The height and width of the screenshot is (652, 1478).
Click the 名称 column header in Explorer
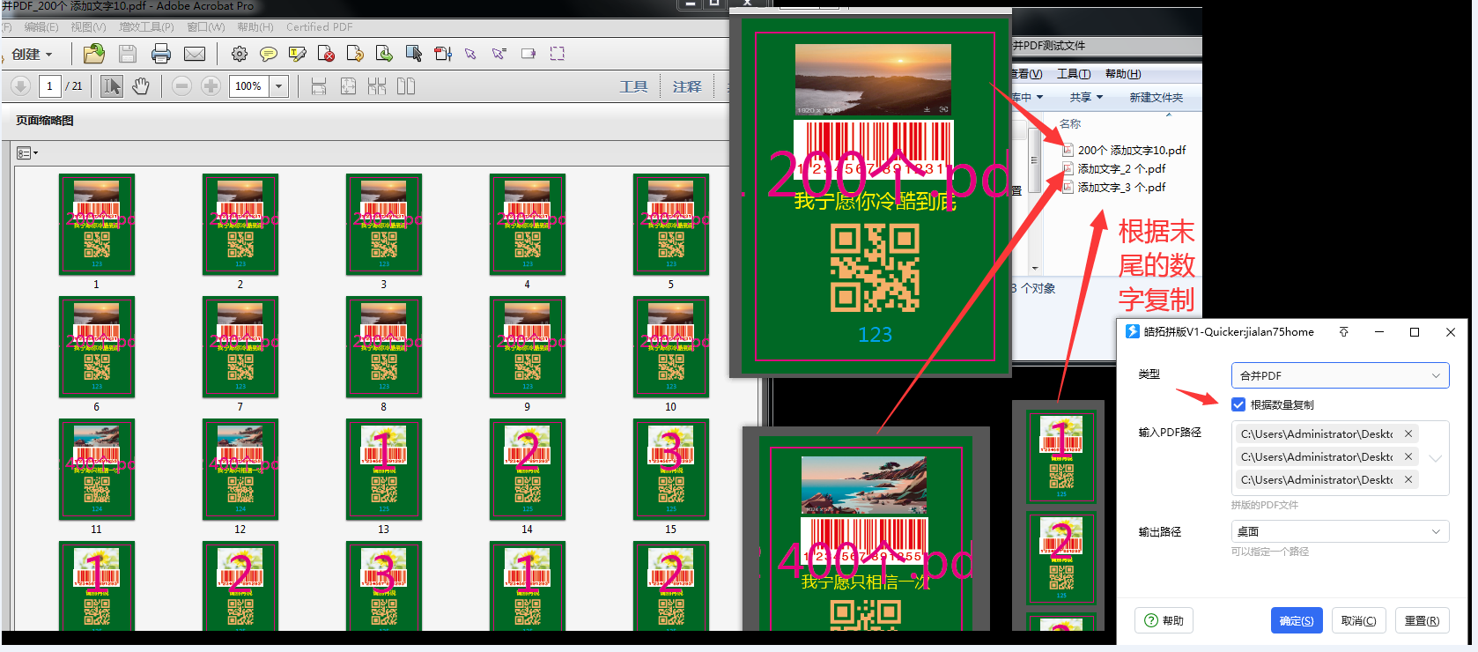(1070, 123)
